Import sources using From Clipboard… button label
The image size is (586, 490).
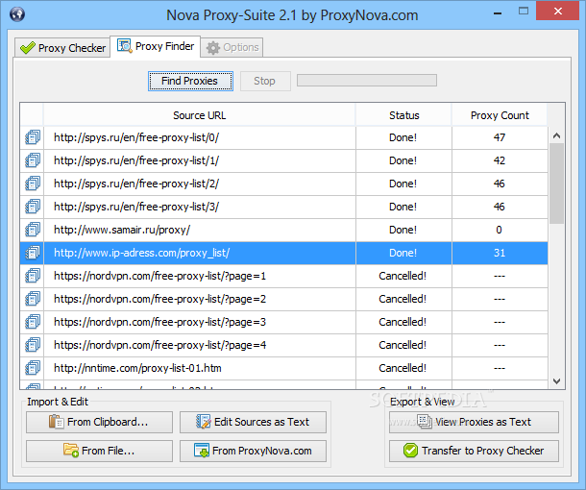point(108,422)
